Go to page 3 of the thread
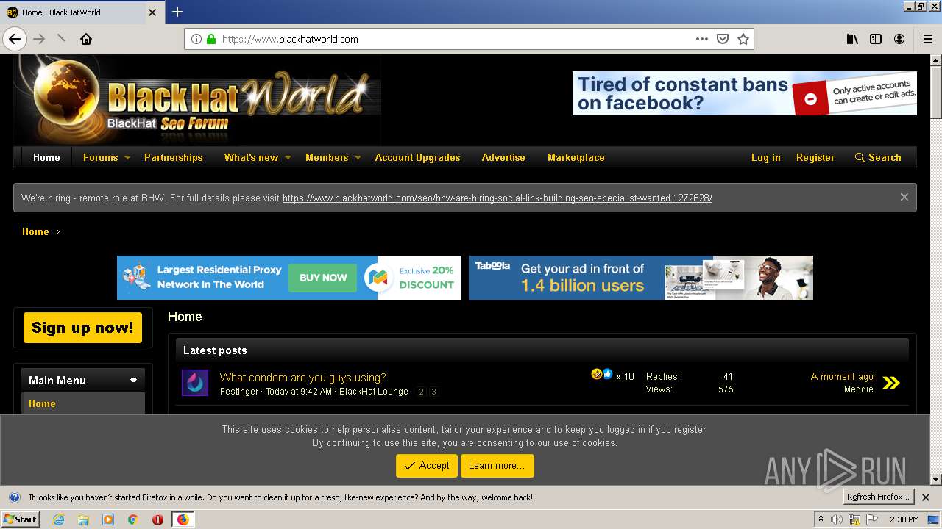The width and height of the screenshot is (942, 529). [433, 392]
